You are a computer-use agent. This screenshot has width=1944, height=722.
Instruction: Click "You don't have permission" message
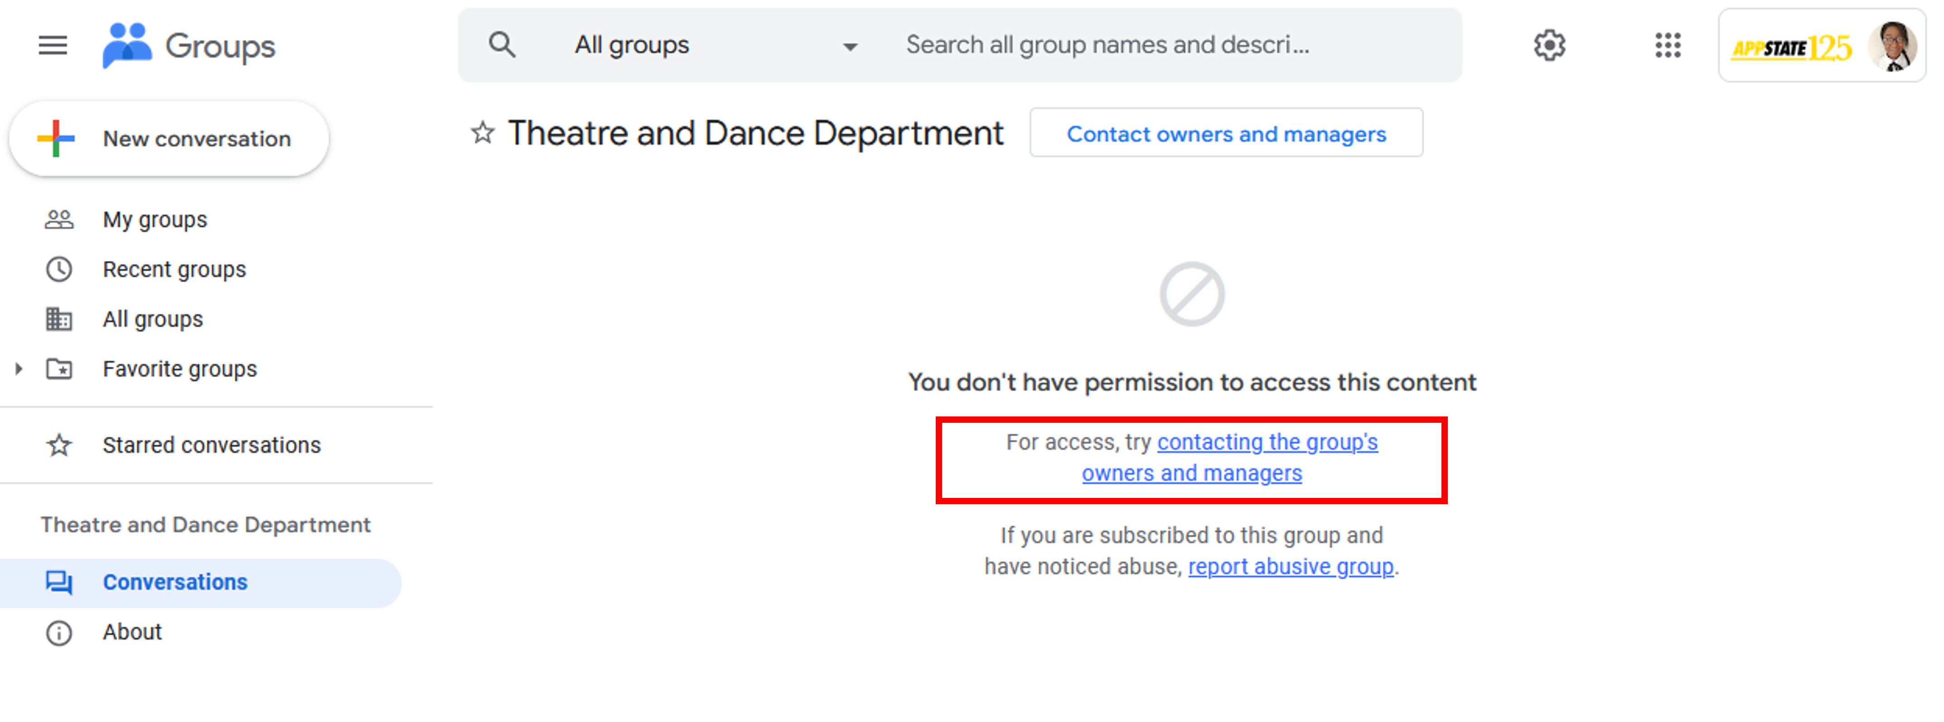point(1192,382)
